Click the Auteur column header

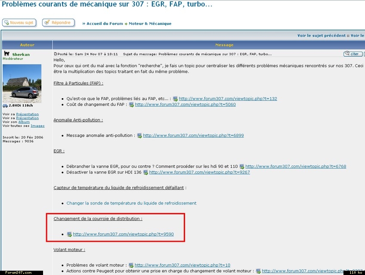[x=27, y=45]
